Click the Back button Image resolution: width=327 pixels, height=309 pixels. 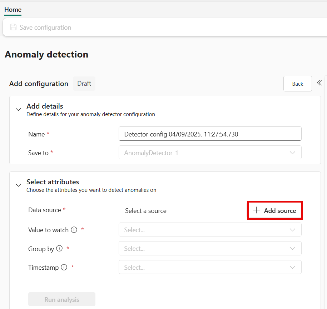click(x=297, y=84)
